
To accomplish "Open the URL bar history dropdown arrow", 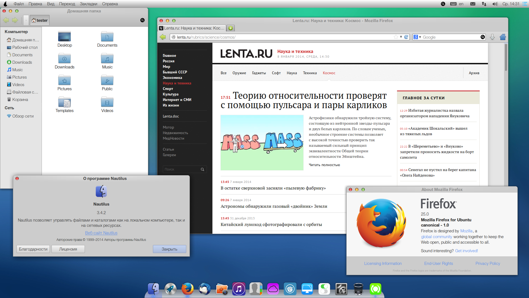I will [x=401, y=37].
